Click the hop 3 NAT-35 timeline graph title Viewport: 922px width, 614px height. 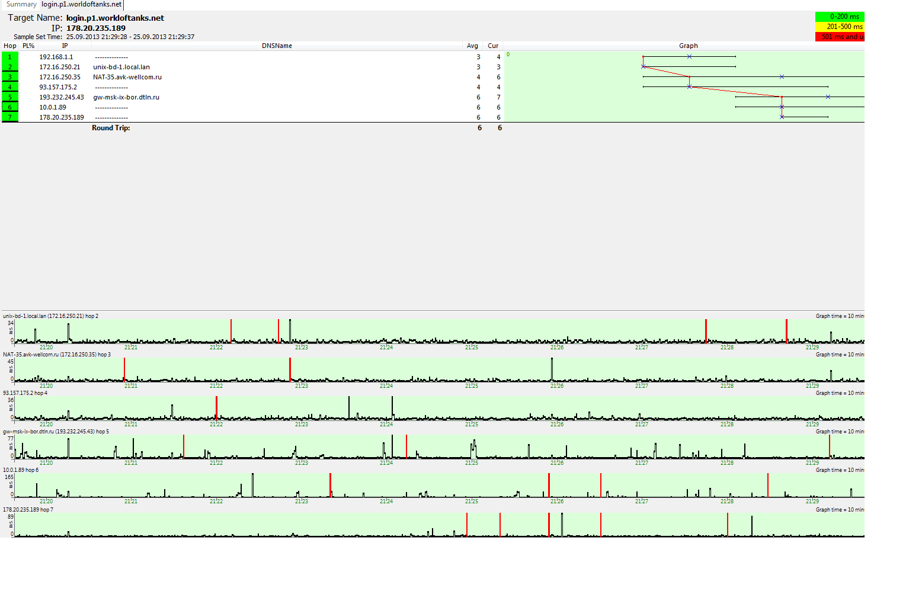tap(57, 355)
